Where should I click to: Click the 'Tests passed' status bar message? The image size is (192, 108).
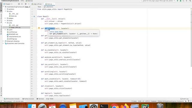click(x=13, y=101)
